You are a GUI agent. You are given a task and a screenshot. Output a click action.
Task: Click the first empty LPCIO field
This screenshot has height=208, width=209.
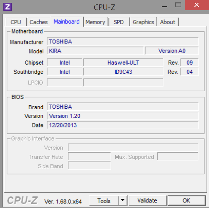pyautogui.click(x=65, y=83)
